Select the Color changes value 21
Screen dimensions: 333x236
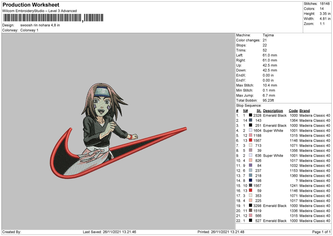265,40
